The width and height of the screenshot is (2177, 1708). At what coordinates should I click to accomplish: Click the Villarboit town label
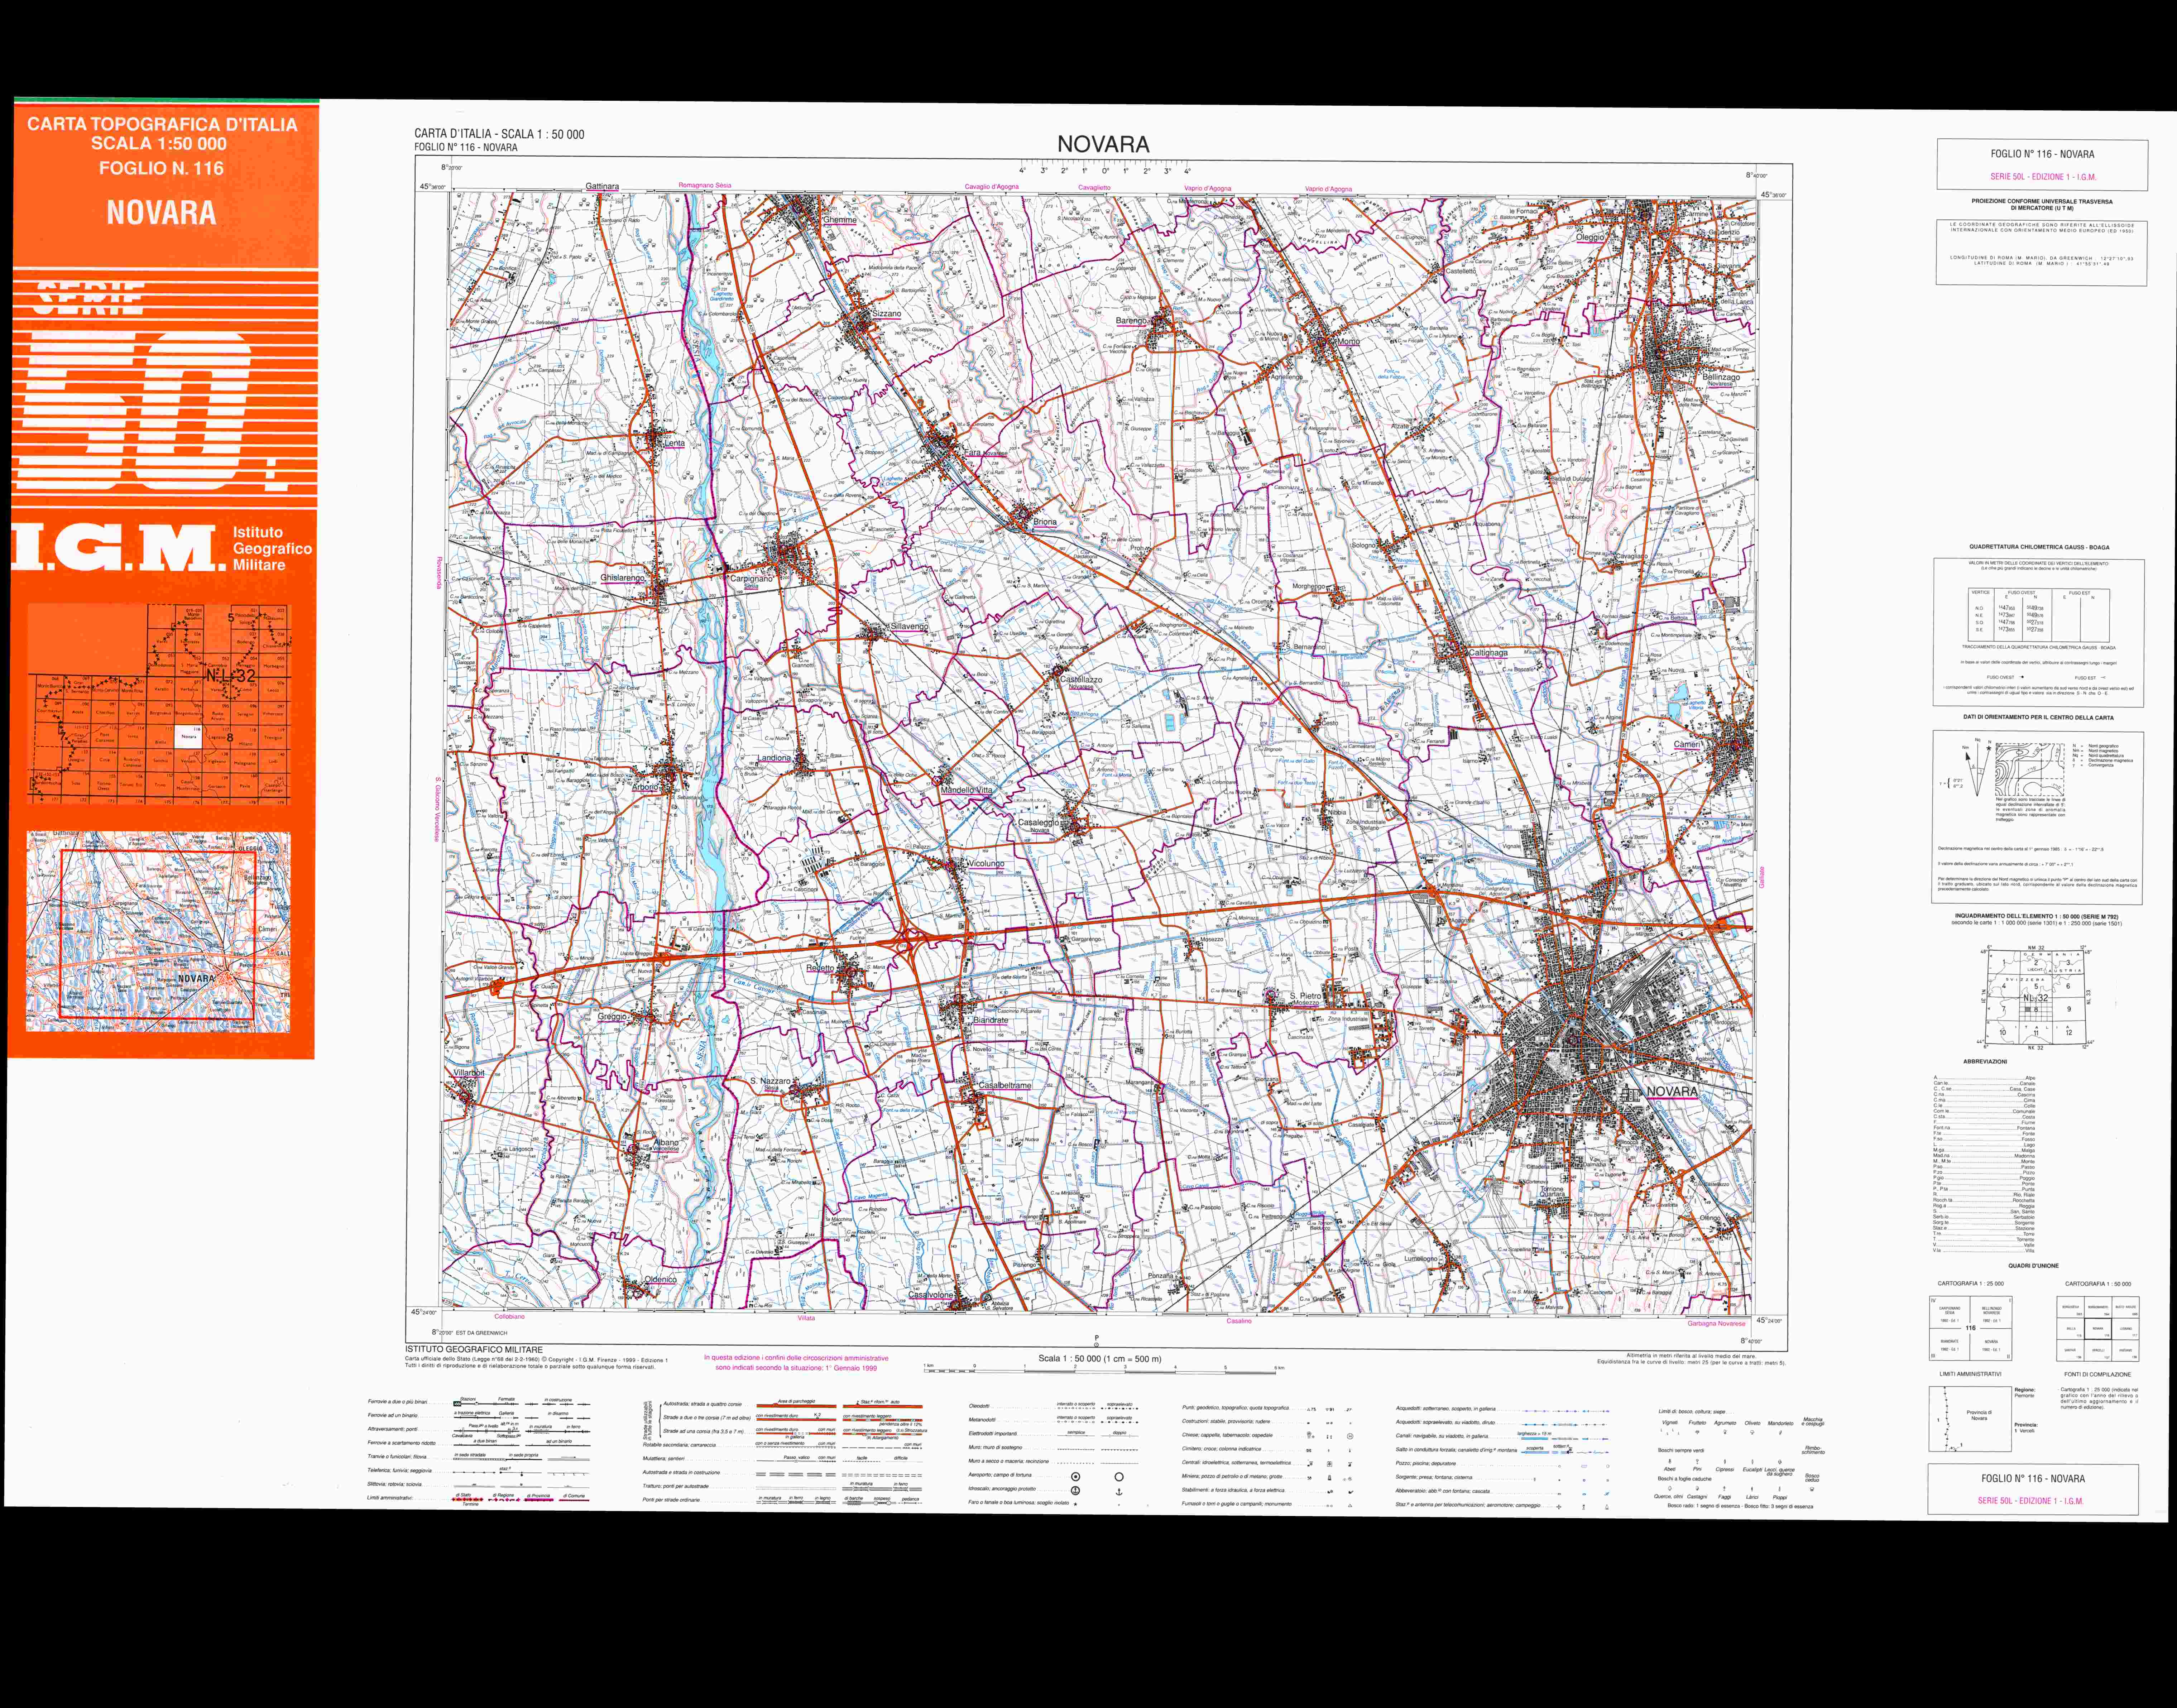pos(469,1072)
